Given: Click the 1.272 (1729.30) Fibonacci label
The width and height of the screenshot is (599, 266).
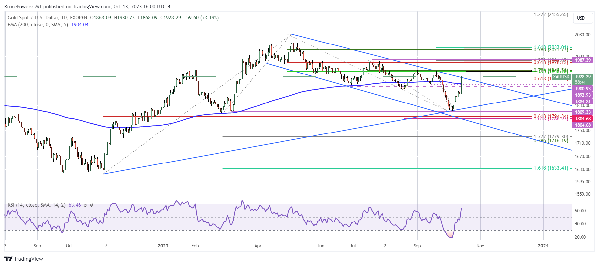Looking at the screenshot, I should 551,136.
